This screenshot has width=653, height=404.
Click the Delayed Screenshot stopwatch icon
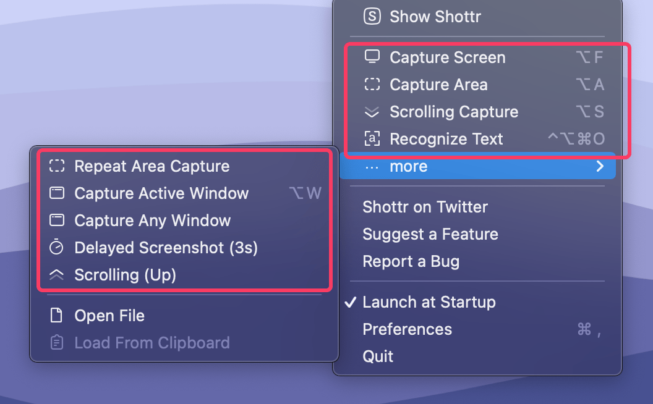(x=57, y=248)
